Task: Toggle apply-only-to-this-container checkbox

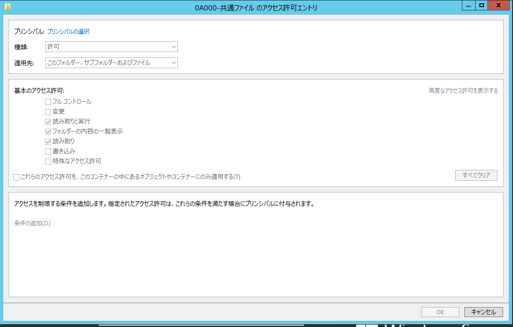Action: 17,177
